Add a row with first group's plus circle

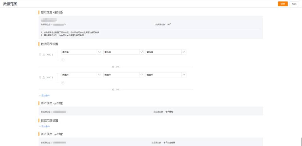(x=63, y=60)
